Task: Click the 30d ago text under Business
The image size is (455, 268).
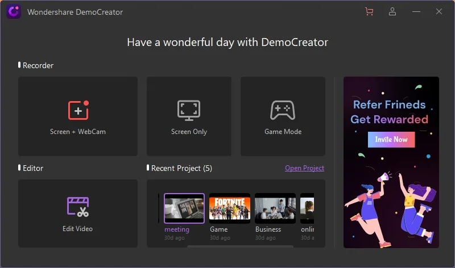Action: pos(266,237)
